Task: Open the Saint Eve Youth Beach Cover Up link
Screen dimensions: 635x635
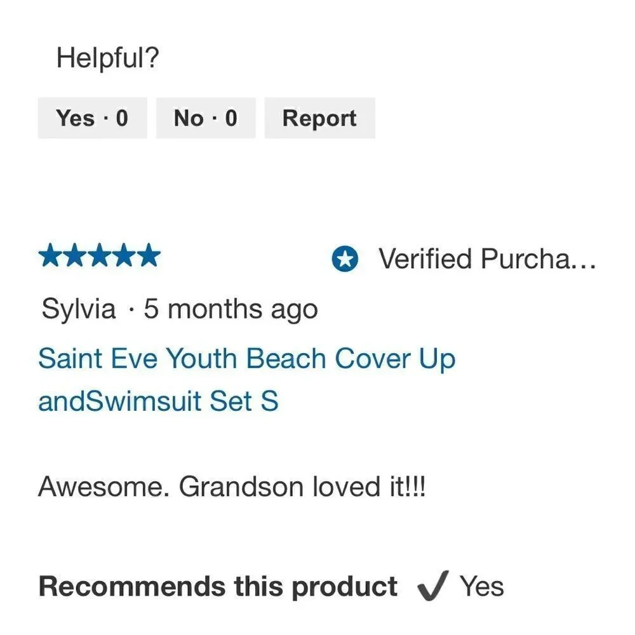Action: coord(247,359)
